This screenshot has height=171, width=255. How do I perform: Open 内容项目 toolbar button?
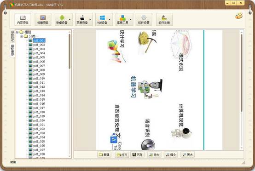pyautogui.click(x=23, y=19)
